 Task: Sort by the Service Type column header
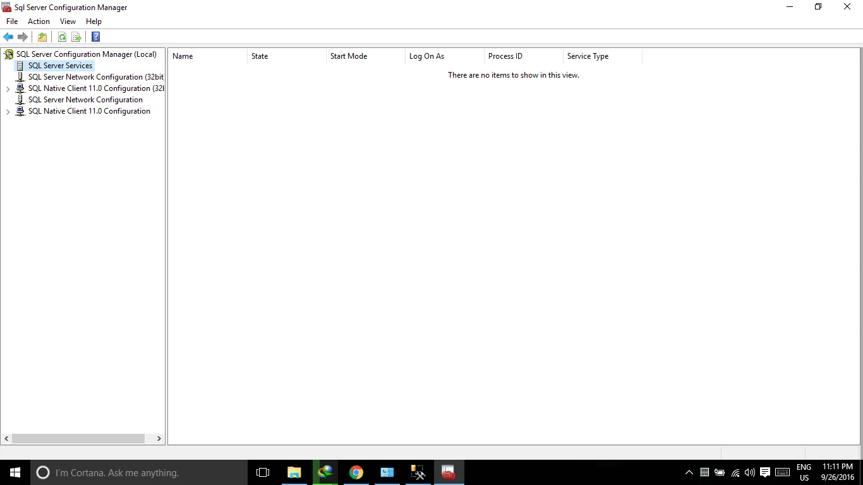(x=603, y=56)
